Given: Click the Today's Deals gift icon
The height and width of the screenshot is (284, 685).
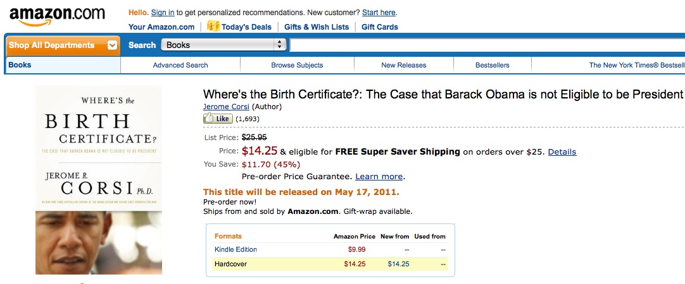Looking at the screenshot, I should click(213, 27).
